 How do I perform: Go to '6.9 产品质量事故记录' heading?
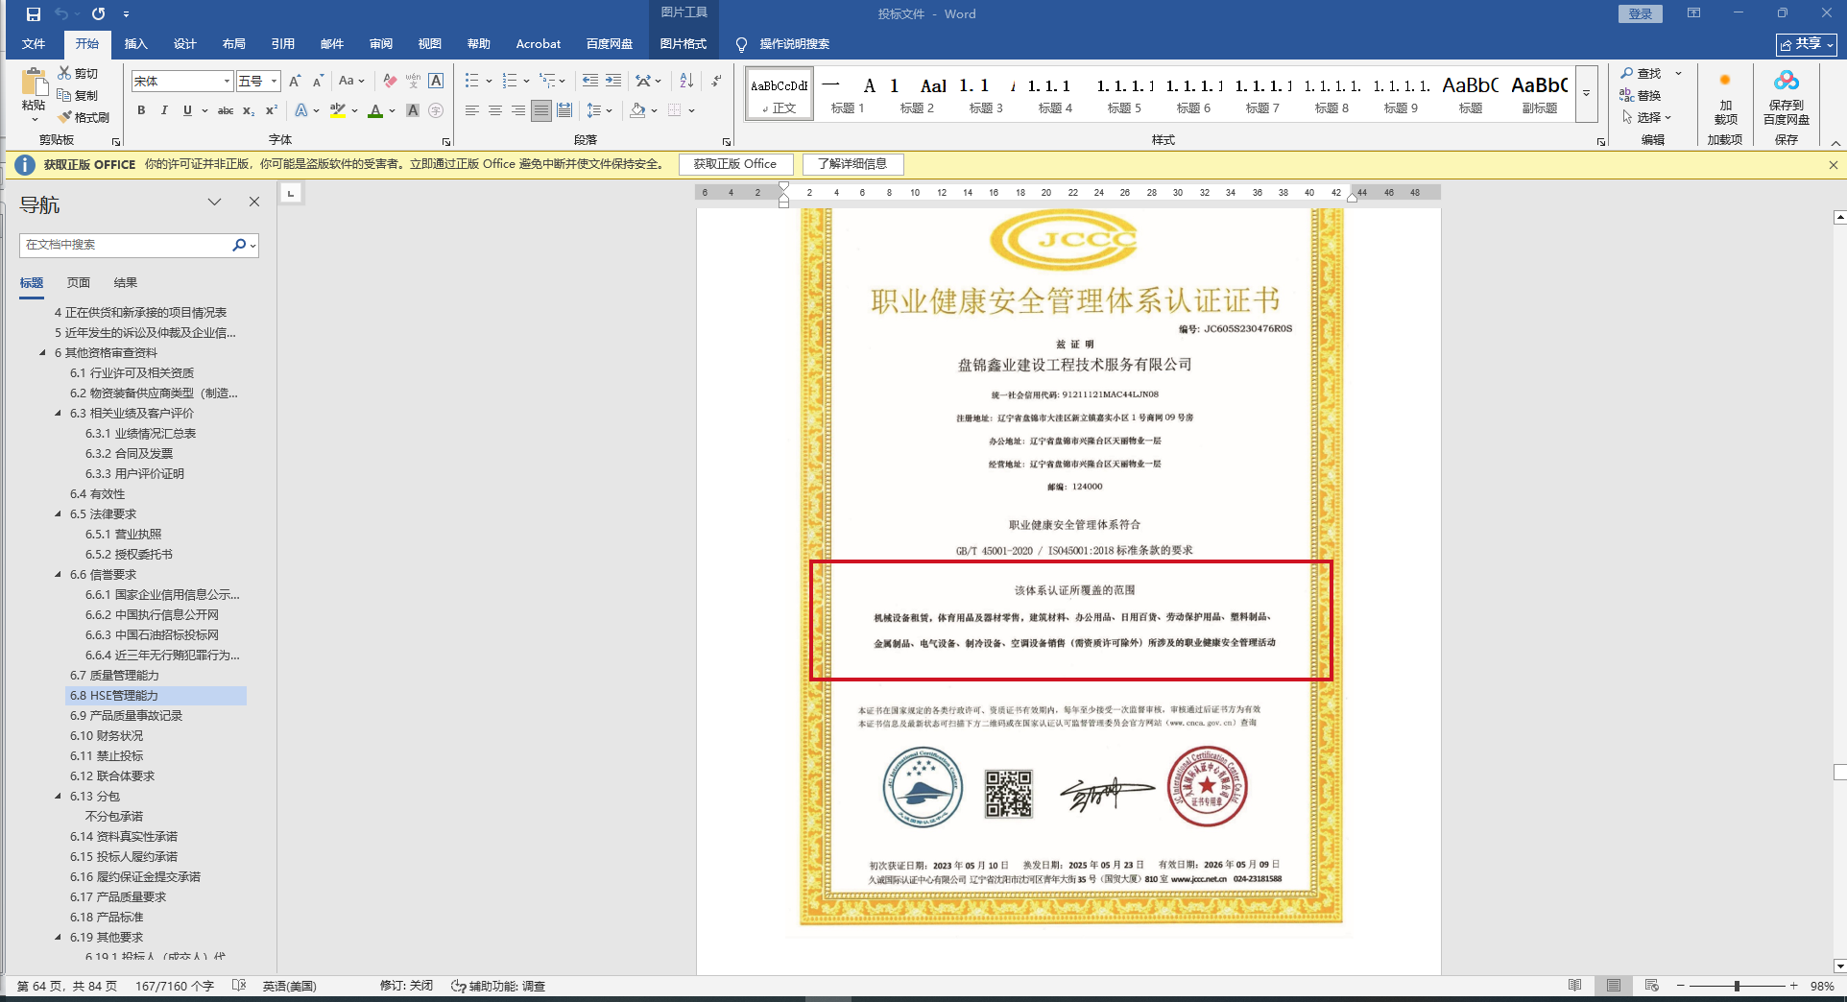point(126,716)
